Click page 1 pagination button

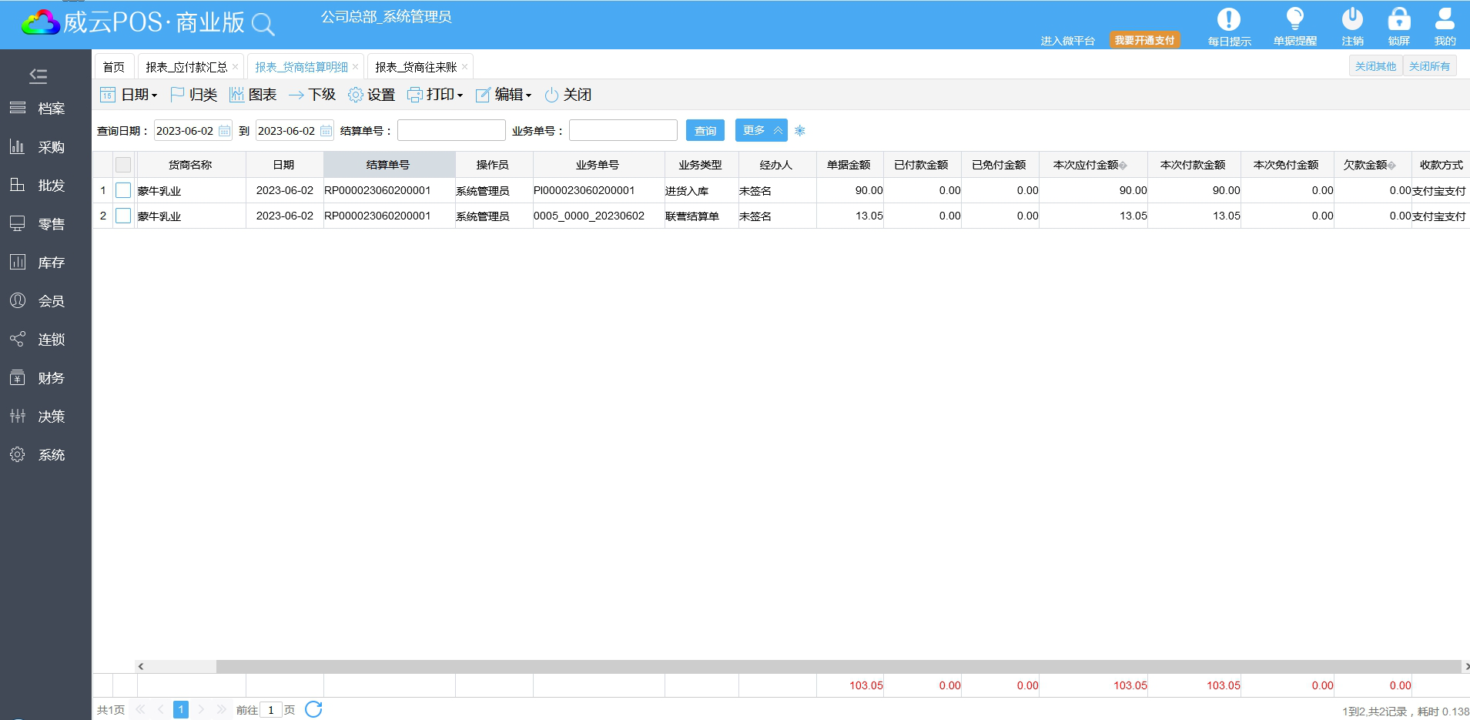coord(181,709)
